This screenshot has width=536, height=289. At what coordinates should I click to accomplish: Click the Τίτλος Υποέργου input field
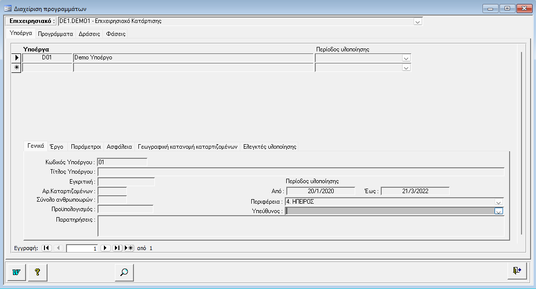pos(300,172)
